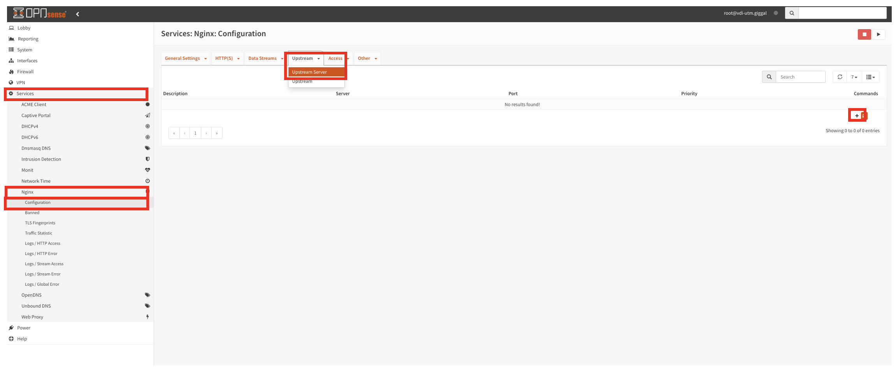The image size is (896, 388).
Task: Go to the previous page in pagination
Action: click(184, 133)
